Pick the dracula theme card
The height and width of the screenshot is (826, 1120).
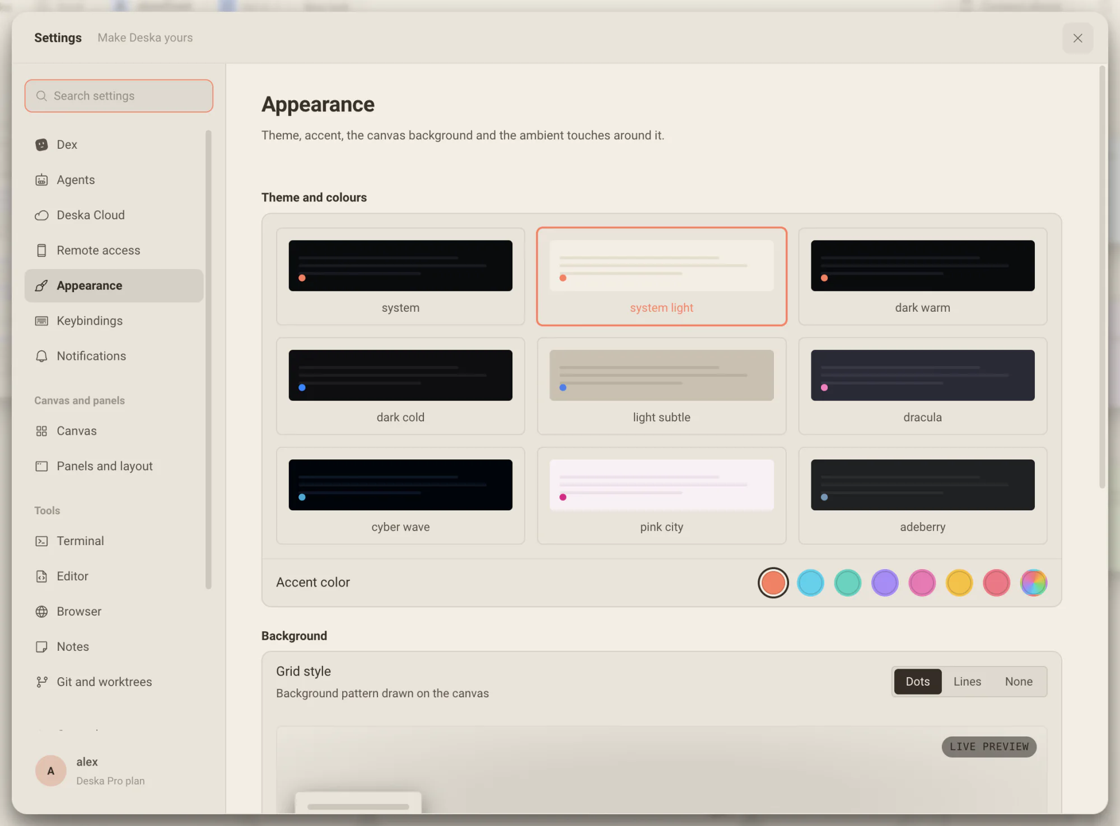pos(922,386)
